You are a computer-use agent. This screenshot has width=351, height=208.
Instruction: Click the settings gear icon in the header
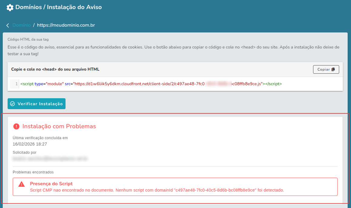pyautogui.click(x=10, y=7)
